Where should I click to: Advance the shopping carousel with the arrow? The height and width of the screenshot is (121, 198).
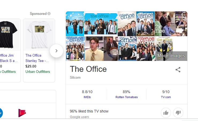(x=56, y=51)
